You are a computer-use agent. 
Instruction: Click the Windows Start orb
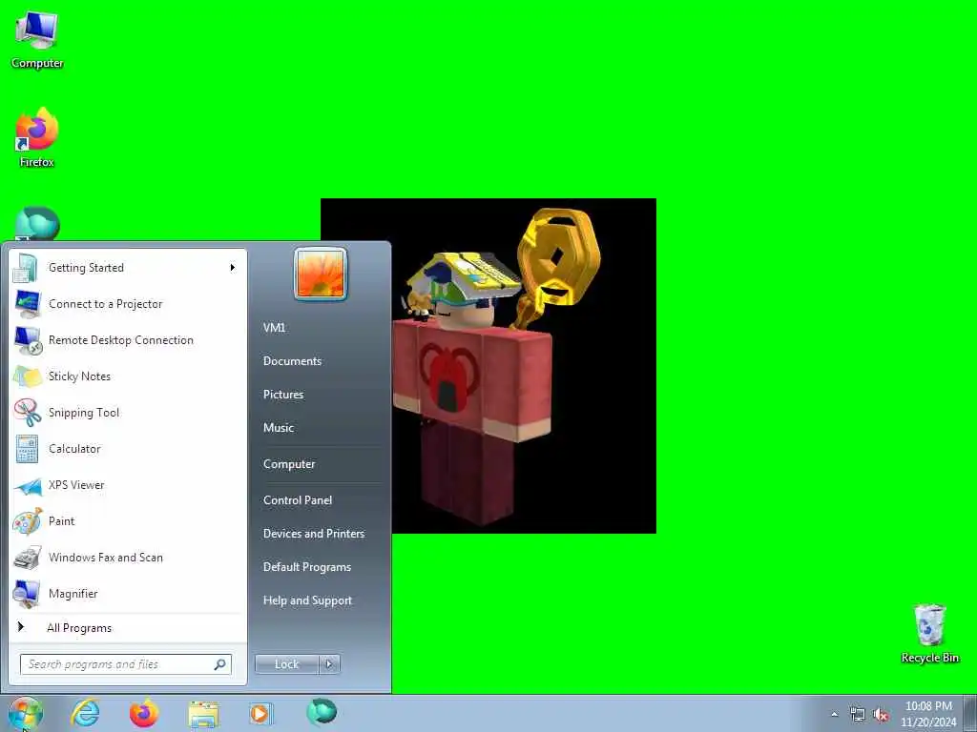click(x=25, y=713)
